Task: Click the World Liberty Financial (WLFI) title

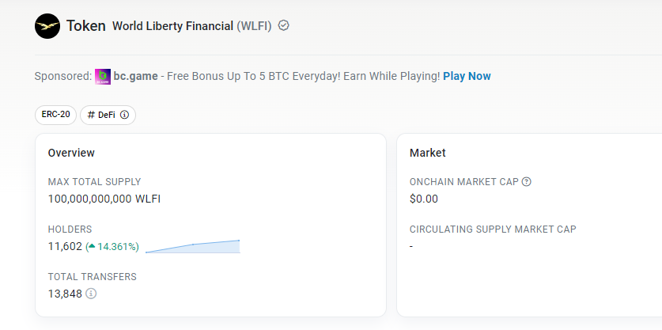Action: click(x=191, y=26)
